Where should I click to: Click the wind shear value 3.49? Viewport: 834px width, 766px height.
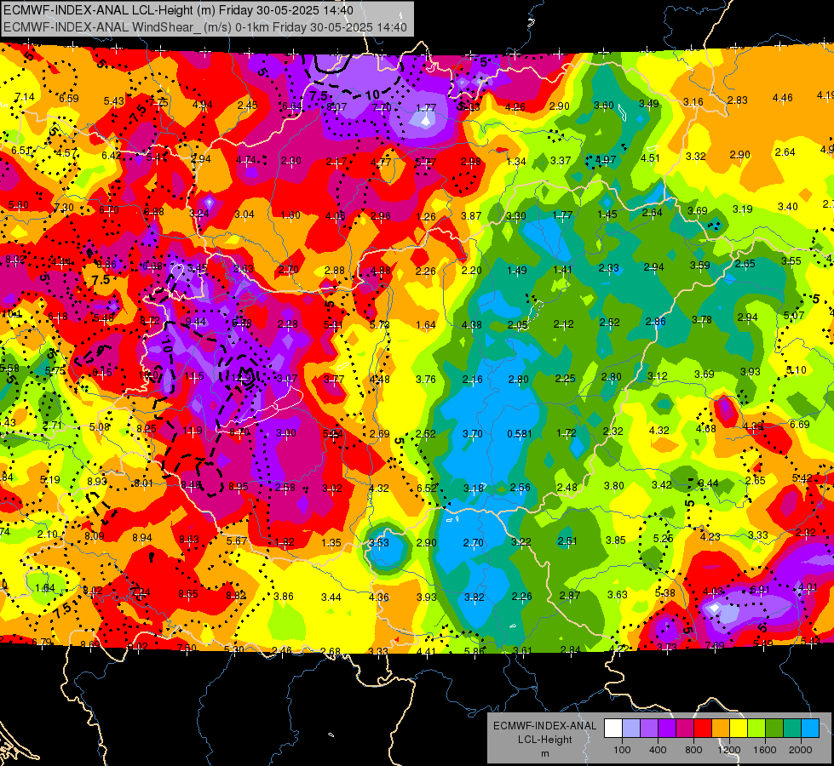[648, 103]
